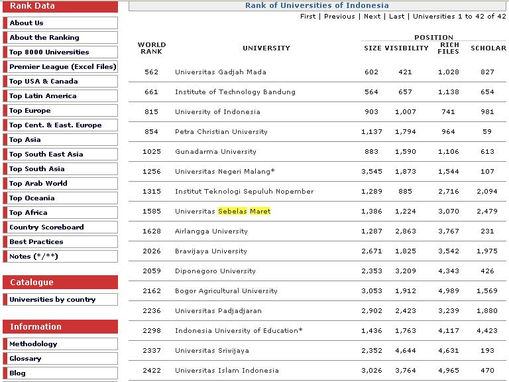The image size is (509, 382).
Task: Select Top USA & Canada ranking
Action: coord(60,81)
